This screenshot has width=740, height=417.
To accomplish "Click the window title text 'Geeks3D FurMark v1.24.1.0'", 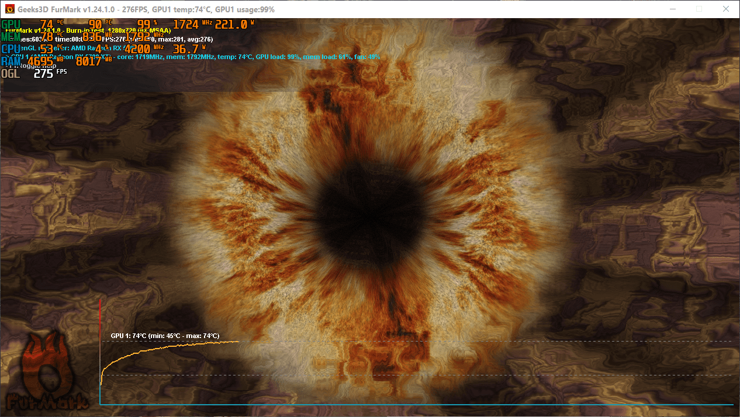I will [67, 10].
